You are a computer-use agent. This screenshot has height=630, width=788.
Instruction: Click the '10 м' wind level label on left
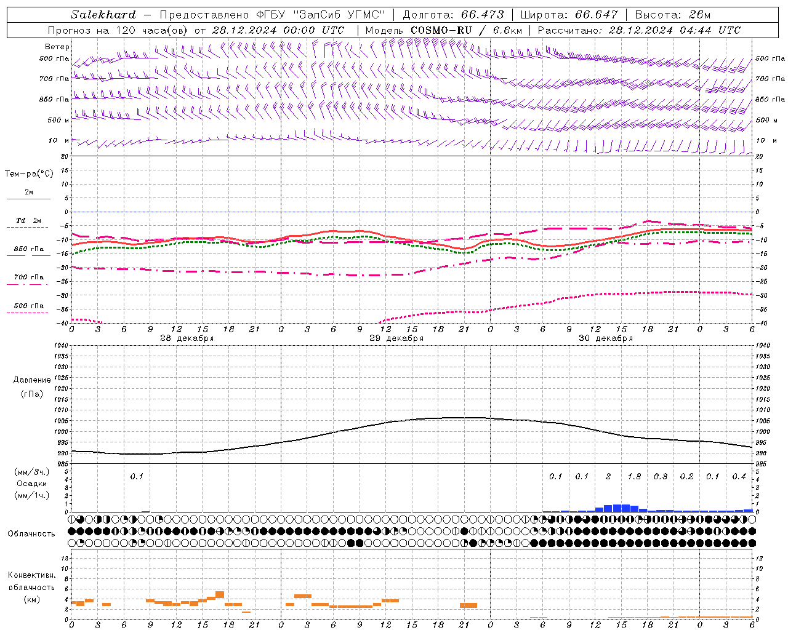(x=59, y=141)
